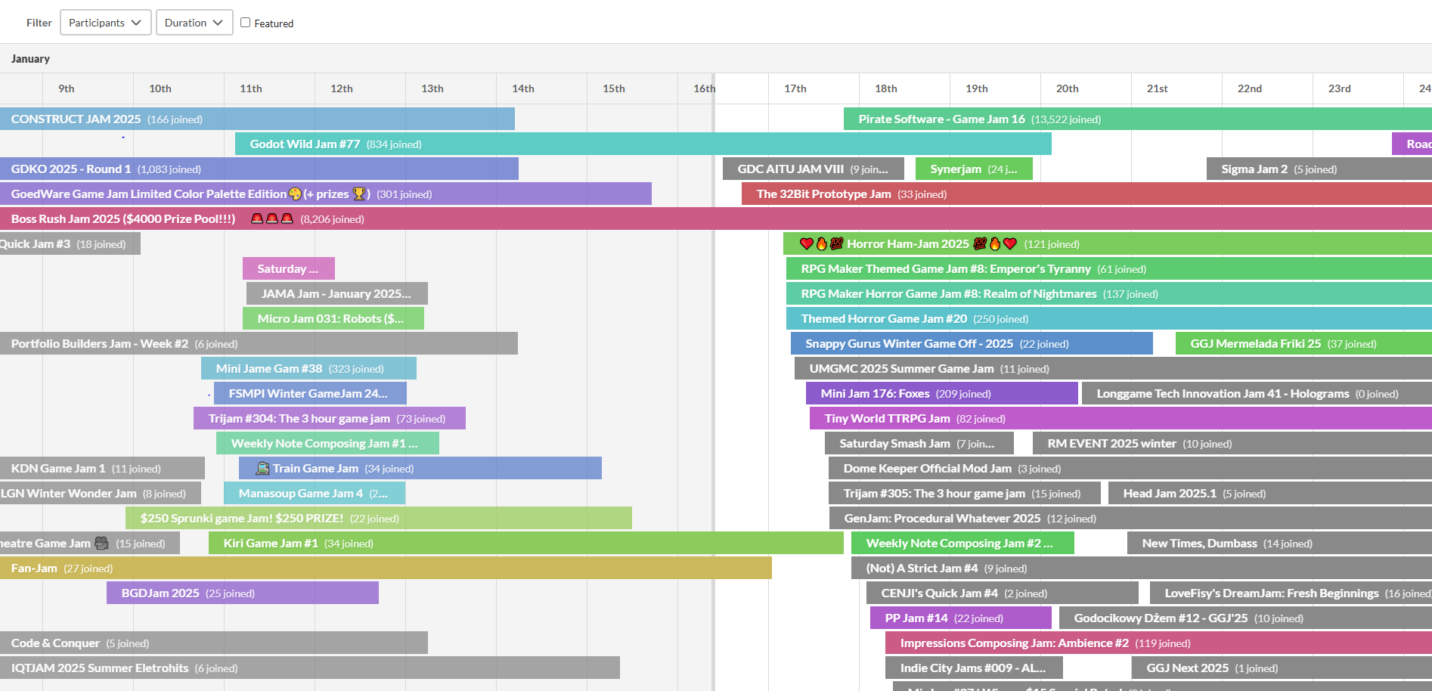Open Impressions Composing Jam: Ambience #2
This screenshot has height=691, width=1432.
click(1158, 643)
